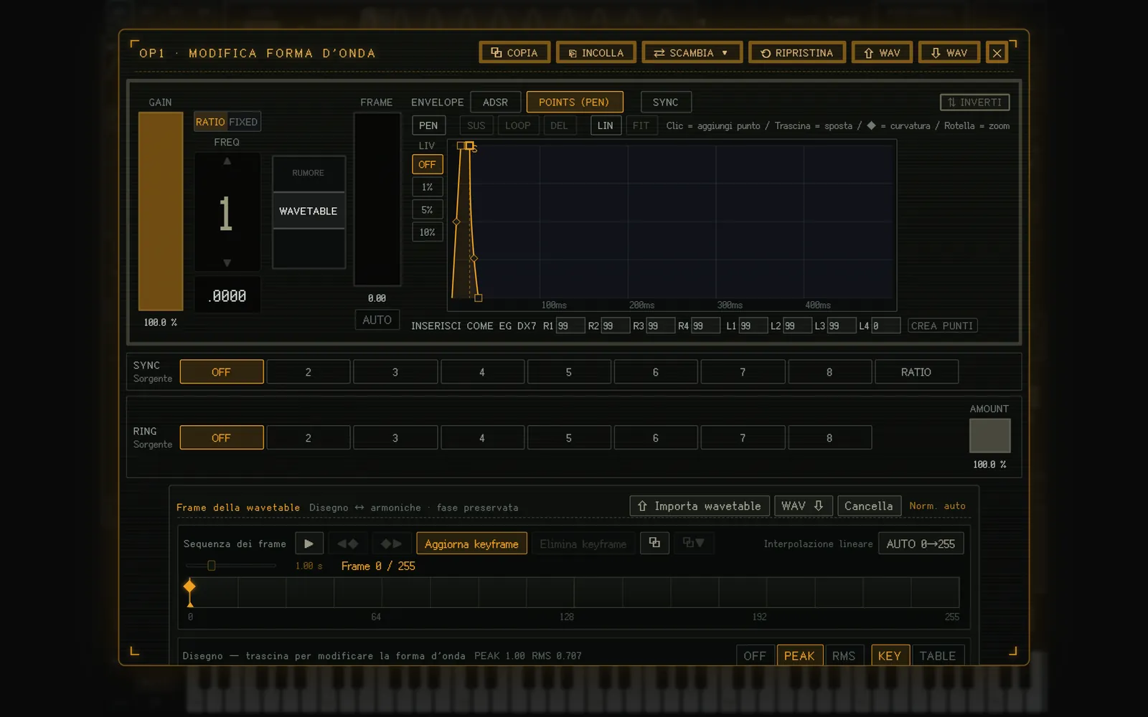
Task: Close the waveform editor with the X icon
Action: pyautogui.click(x=997, y=52)
